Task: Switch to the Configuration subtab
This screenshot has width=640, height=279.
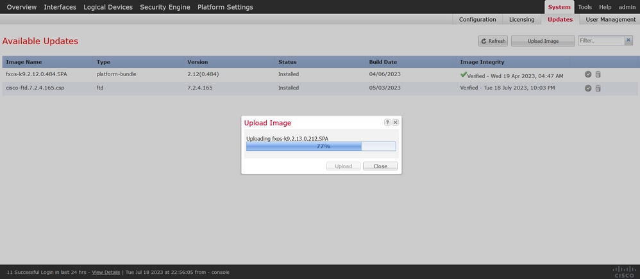Action: tap(478, 19)
